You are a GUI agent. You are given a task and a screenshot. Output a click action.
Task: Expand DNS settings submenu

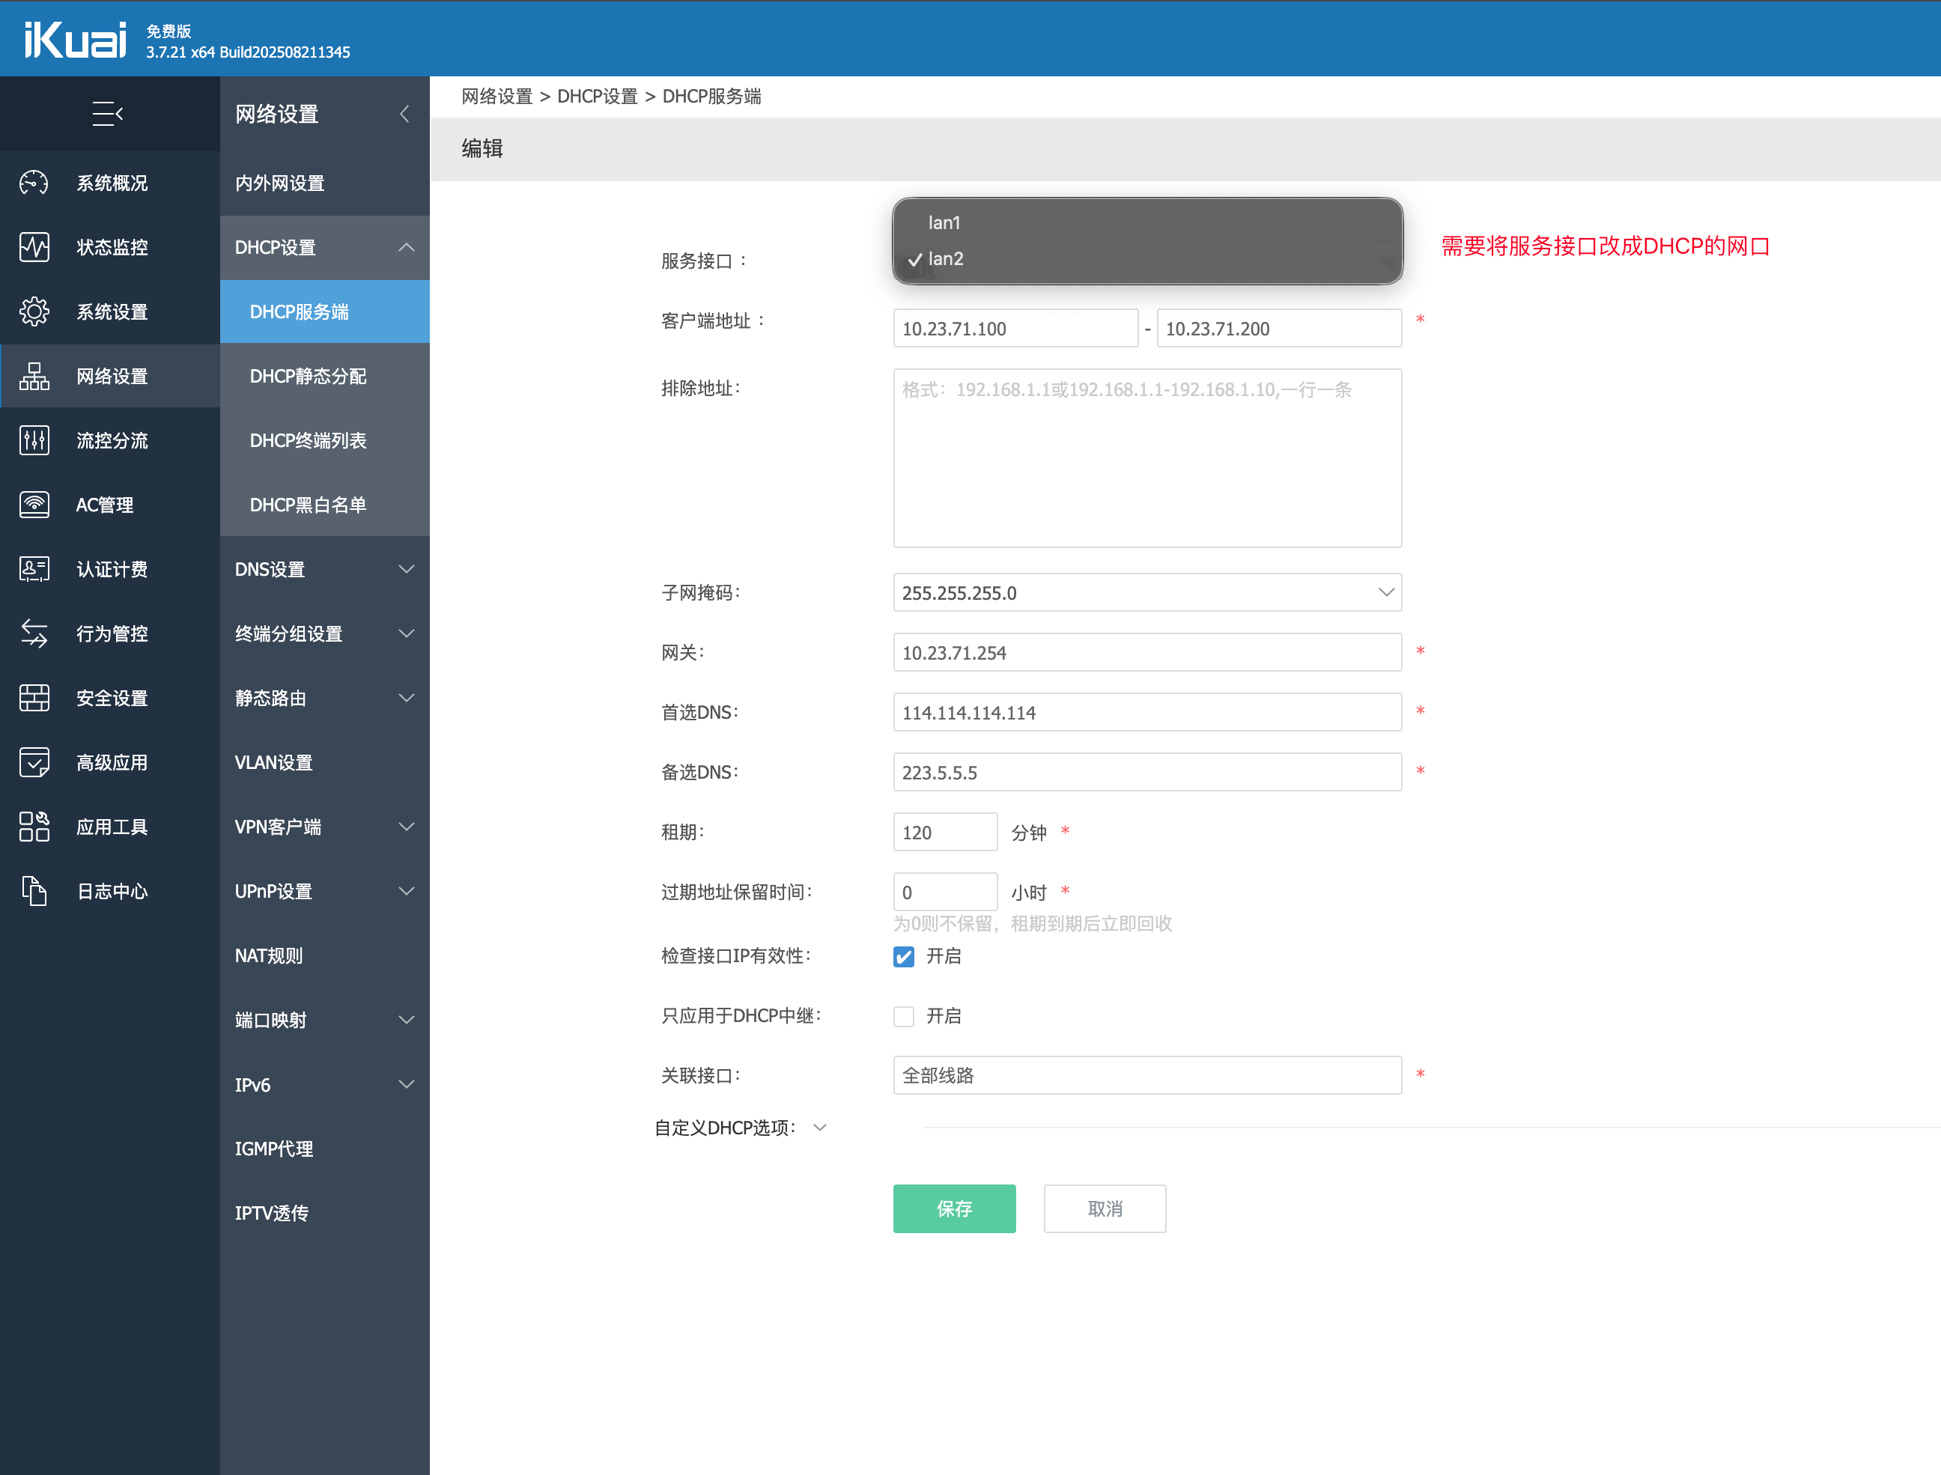(324, 569)
